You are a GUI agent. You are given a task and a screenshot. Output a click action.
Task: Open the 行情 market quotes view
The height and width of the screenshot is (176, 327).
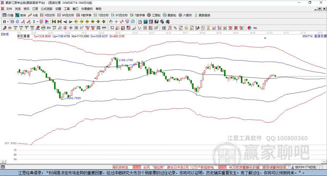[x=8, y=15]
